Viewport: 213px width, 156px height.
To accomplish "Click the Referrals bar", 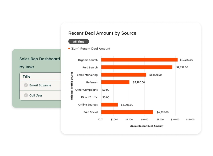I will click(x=115, y=82).
